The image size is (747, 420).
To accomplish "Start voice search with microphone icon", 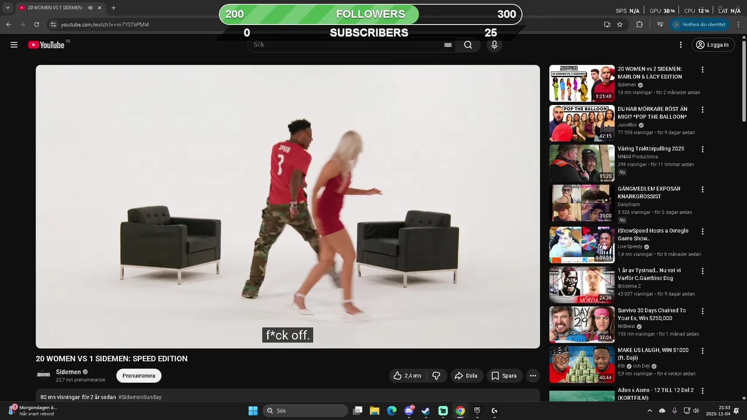I will [494, 45].
